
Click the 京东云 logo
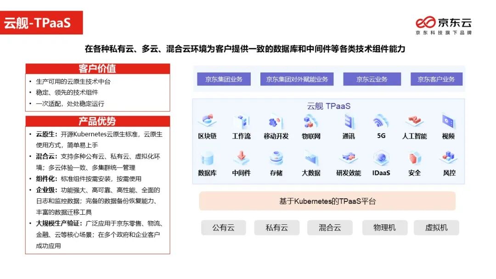click(x=444, y=25)
